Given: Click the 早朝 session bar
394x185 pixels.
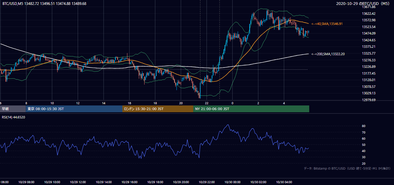Looking at the screenshot, I should coord(13,109).
